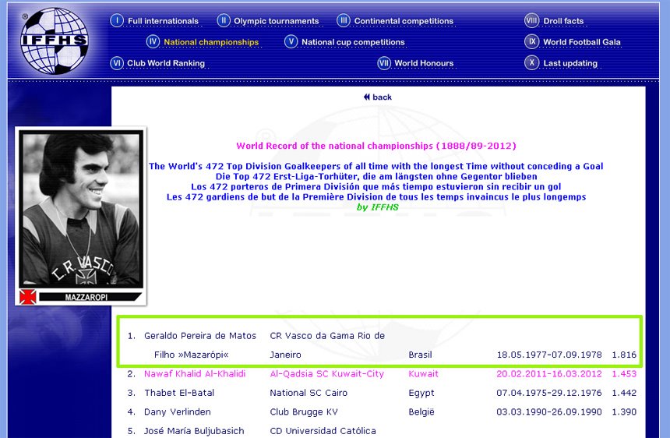This screenshot has width=670, height=438.
Task: Click the Egypt country cell
Action: 421,393
